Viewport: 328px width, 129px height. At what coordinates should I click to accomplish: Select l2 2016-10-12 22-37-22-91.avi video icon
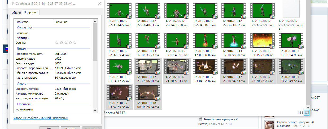click(x=262, y=11)
